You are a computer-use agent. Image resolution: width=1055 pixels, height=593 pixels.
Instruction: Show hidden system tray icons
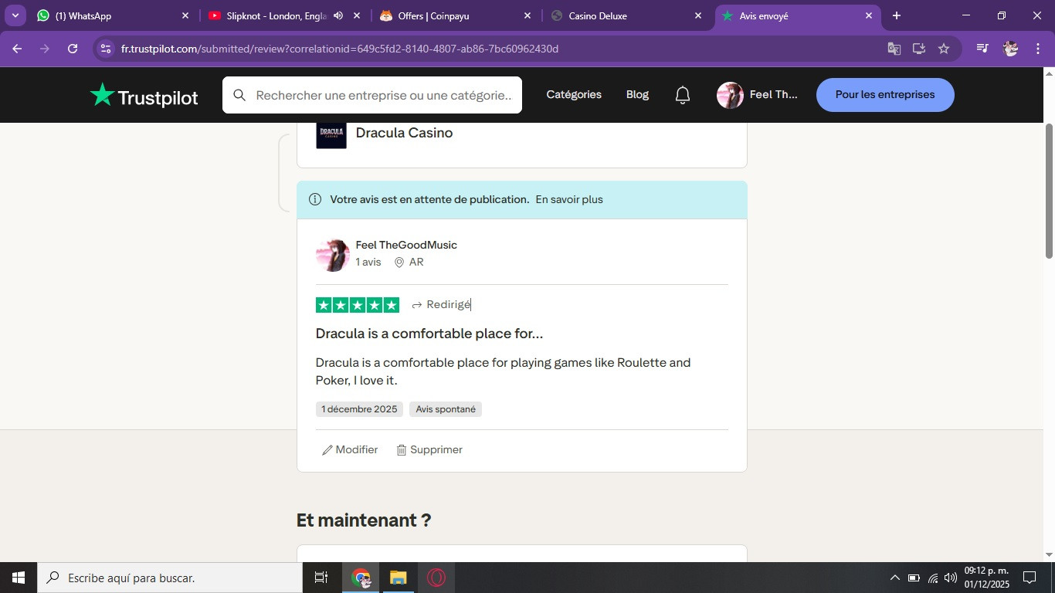895,578
